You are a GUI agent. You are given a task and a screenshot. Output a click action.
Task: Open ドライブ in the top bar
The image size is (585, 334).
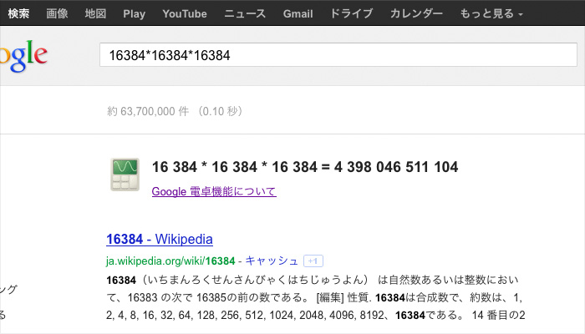tap(351, 14)
